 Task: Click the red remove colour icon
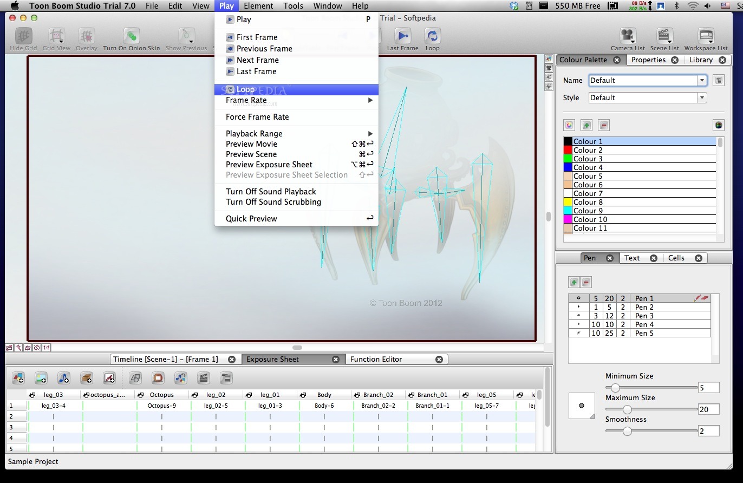(604, 125)
